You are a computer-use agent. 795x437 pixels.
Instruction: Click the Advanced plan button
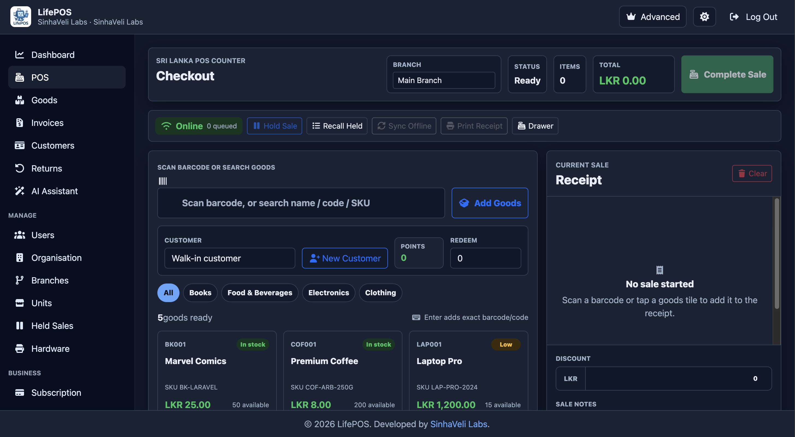point(652,17)
